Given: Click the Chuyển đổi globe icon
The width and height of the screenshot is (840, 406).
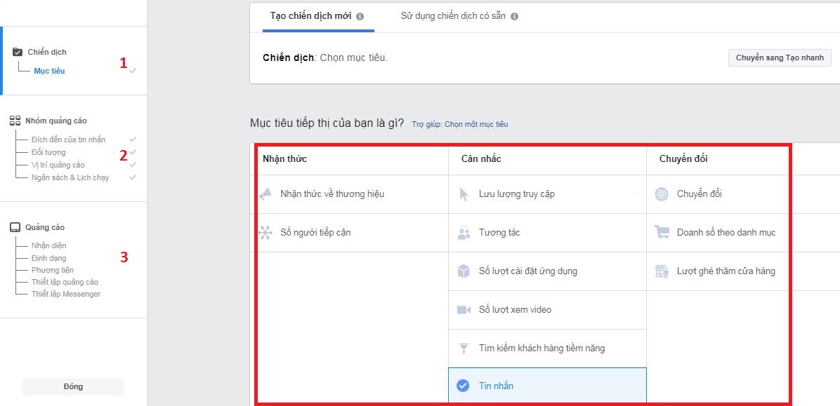Looking at the screenshot, I should tap(661, 194).
